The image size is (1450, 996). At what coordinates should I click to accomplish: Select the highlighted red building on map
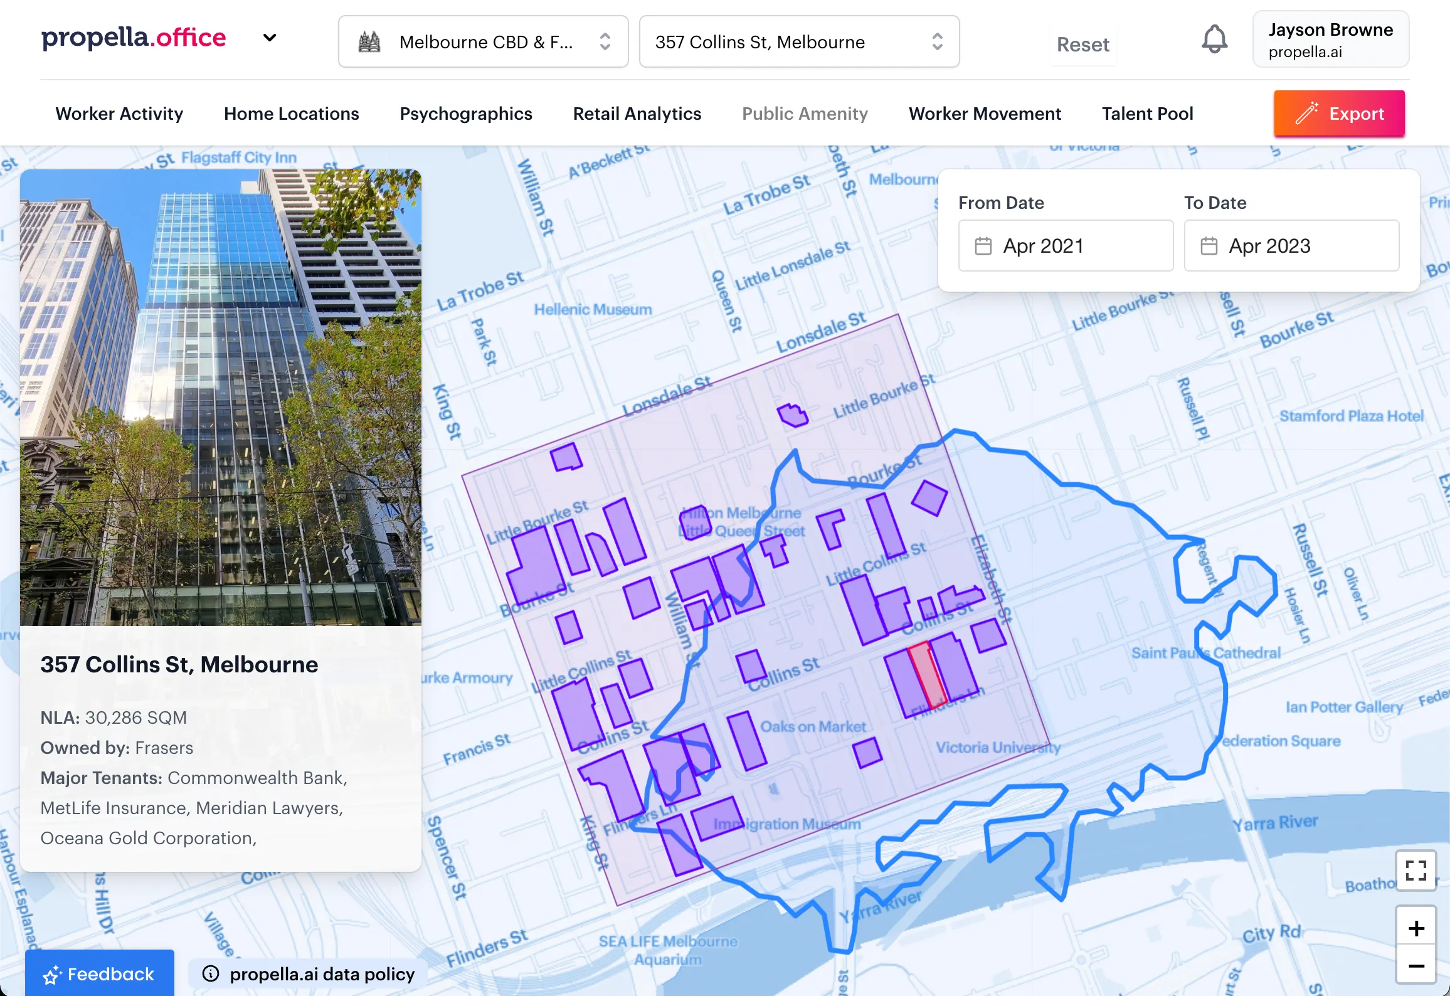(x=927, y=674)
